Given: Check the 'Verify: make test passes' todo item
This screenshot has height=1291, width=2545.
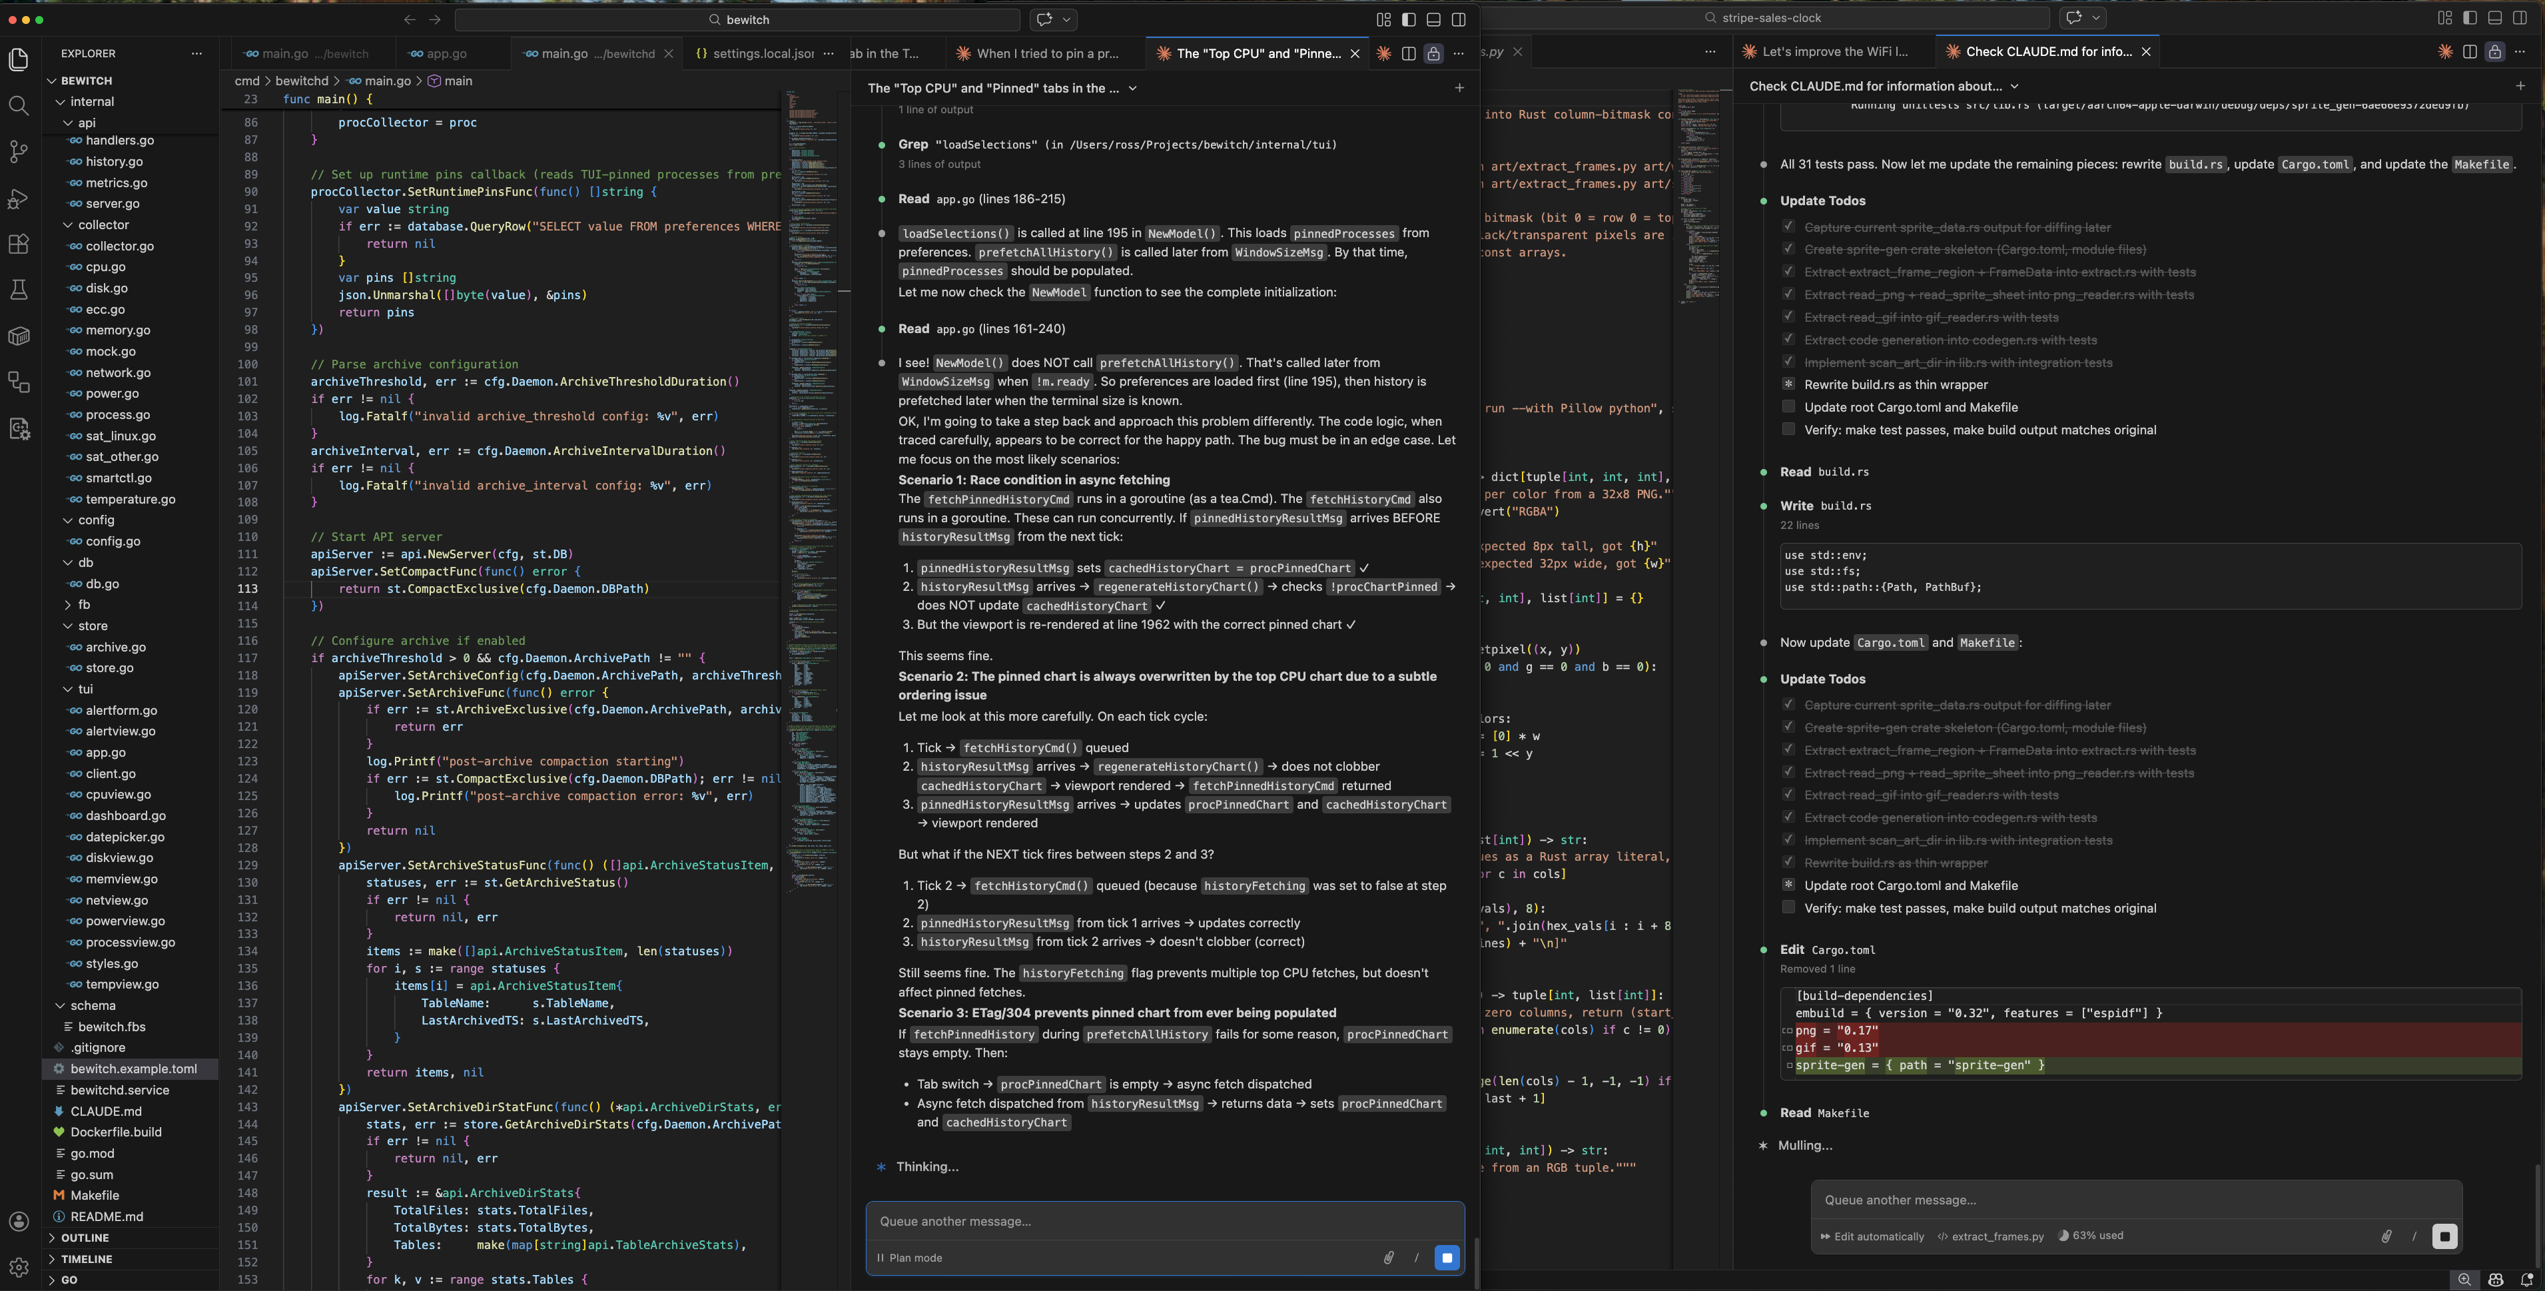Looking at the screenshot, I should pyautogui.click(x=1788, y=907).
